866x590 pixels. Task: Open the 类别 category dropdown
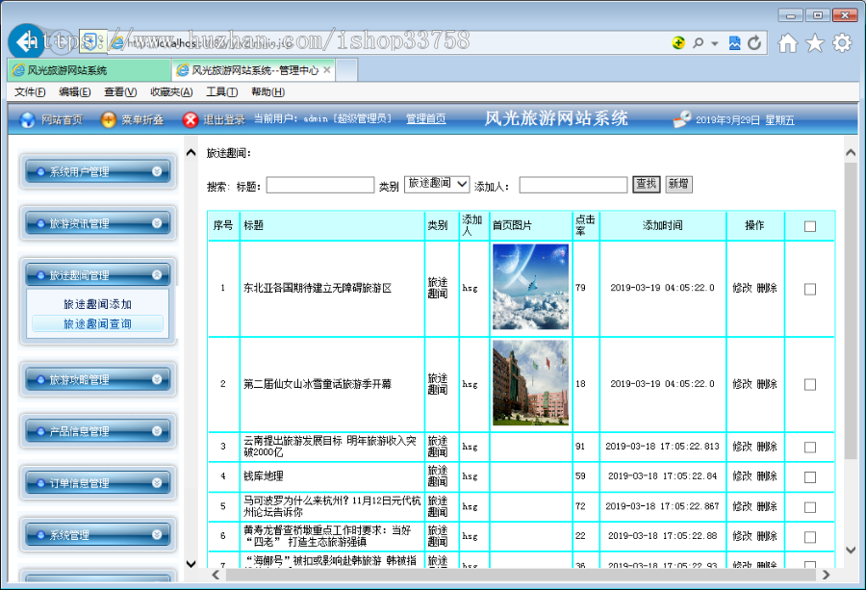[435, 184]
